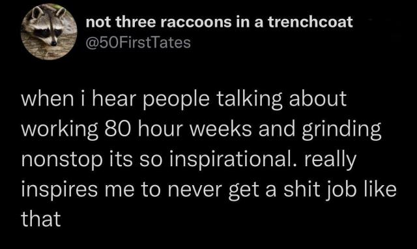This screenshot has height=249, width=417.
Task: Click the word 'inspires' in the tweet
Action: tap(59, 190)
